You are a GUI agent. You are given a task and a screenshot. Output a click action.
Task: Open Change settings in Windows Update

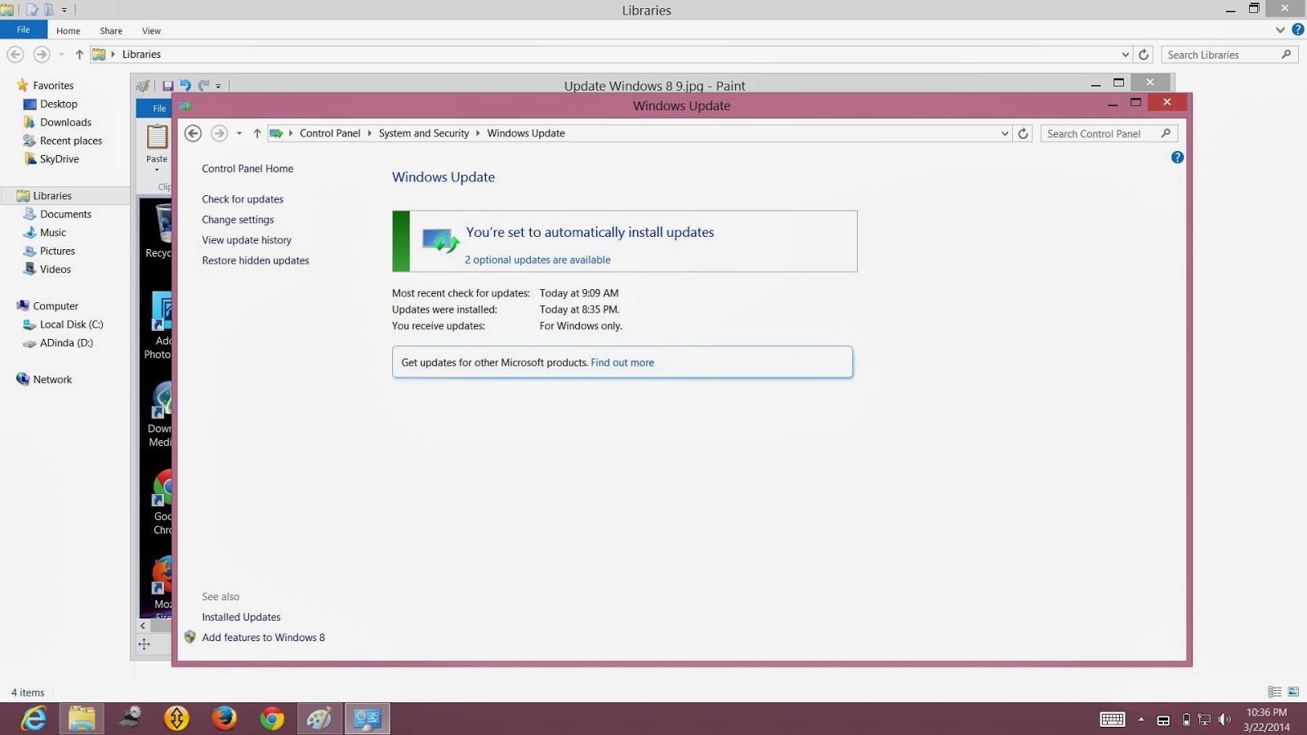(x=238, y=220)
